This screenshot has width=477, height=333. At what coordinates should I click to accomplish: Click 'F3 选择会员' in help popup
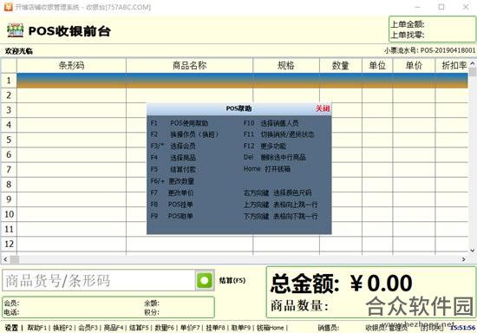[x=173, y=146]
